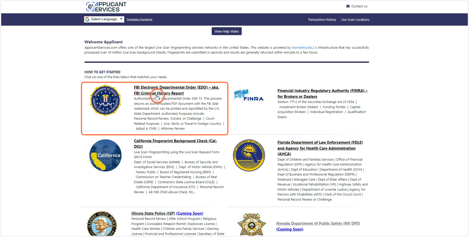Click 'Notary Public' in California list
Screen dimensions: 469x237
pyautogui.click(x=146, y=172)
